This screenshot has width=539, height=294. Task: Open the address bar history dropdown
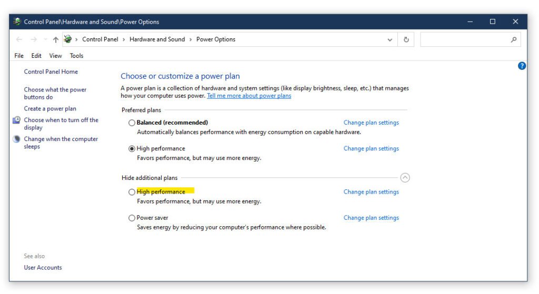[390, 39]
